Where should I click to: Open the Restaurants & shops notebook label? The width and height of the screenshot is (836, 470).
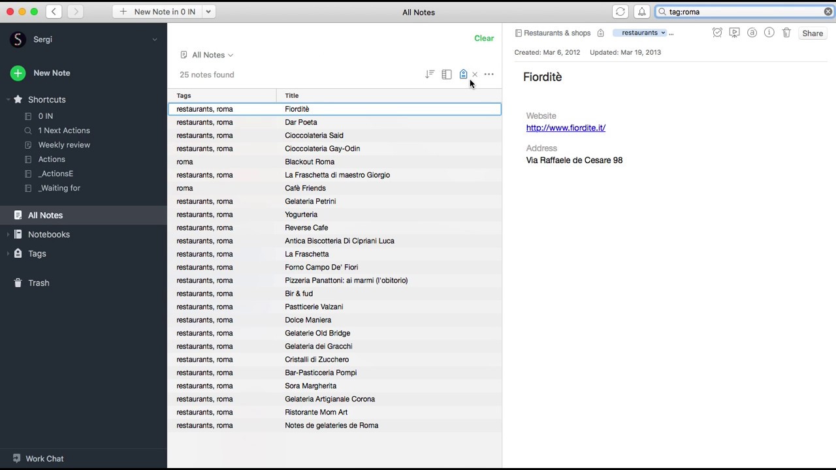click(553, 33)
